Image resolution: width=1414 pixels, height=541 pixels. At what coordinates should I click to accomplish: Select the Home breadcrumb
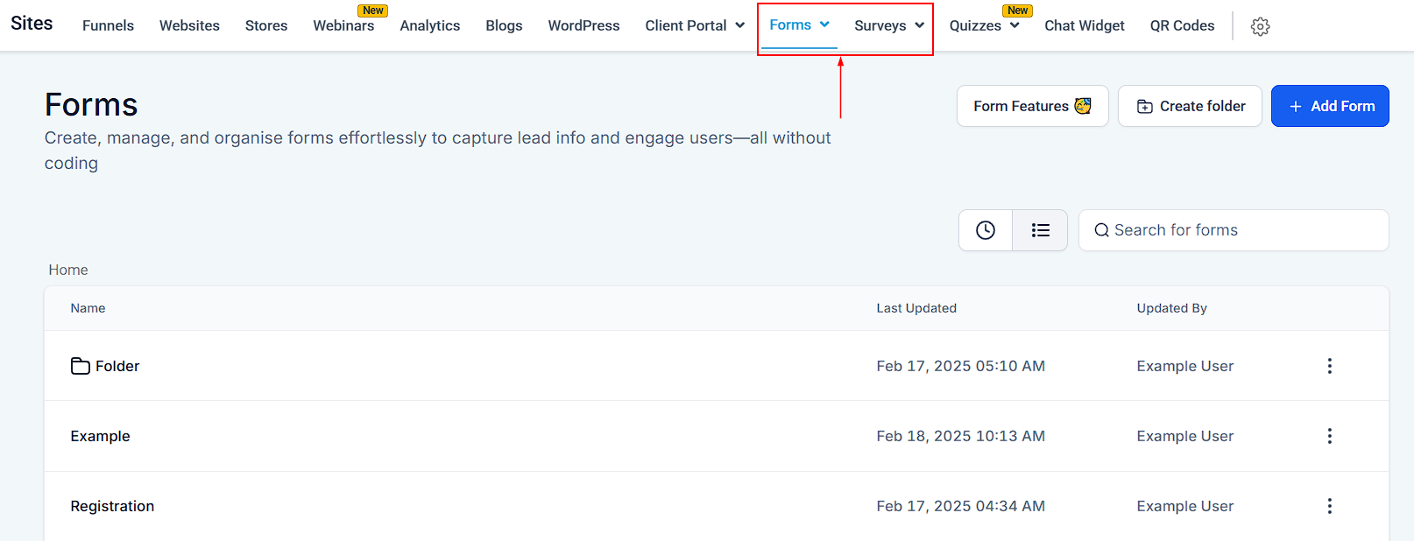coord(68,270)
